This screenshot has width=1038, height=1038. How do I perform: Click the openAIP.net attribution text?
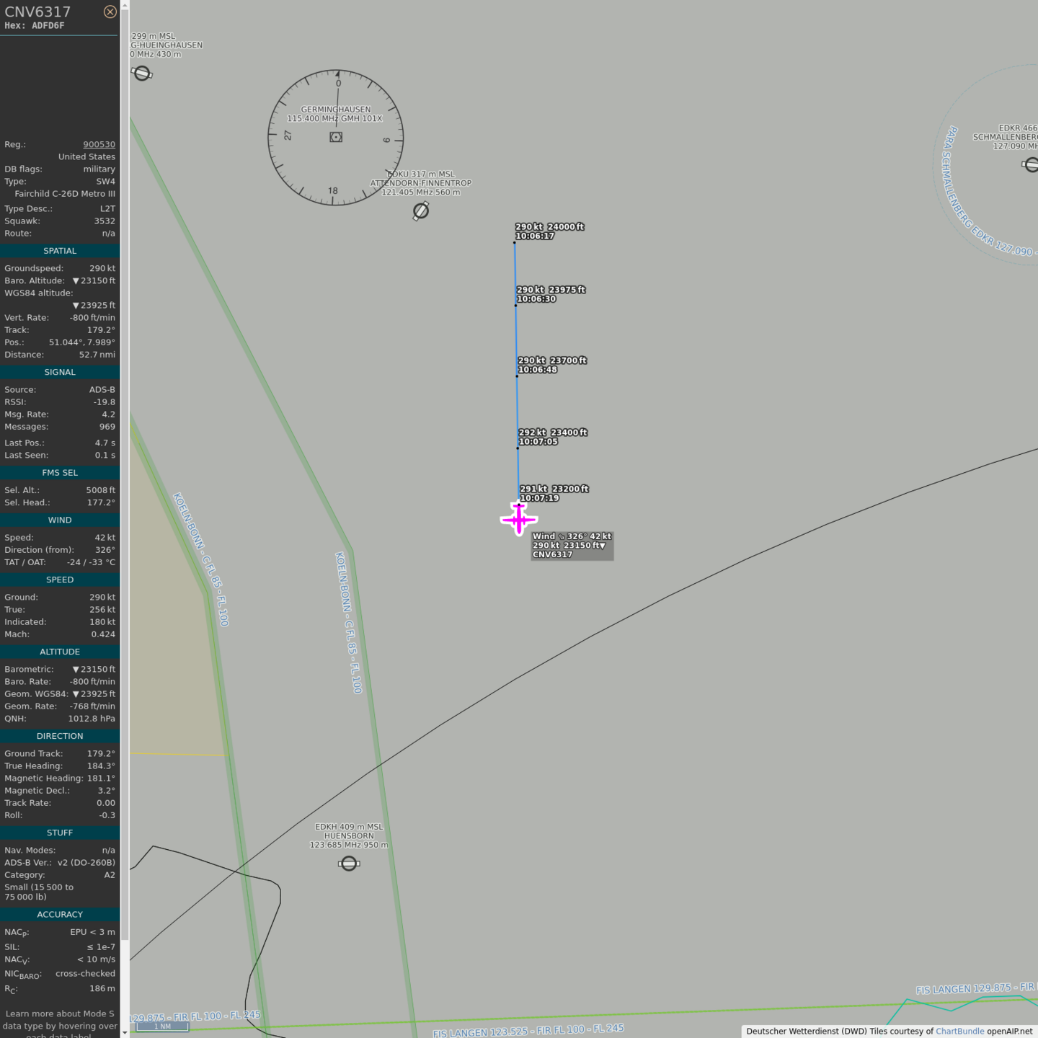tap(1009, 1031)
